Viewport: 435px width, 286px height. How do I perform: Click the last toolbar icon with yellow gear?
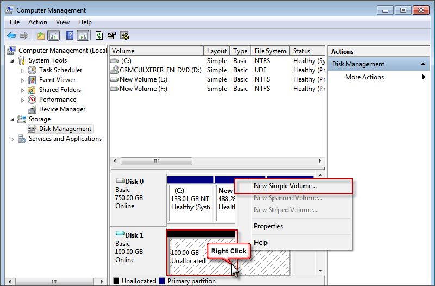(125, 35)
